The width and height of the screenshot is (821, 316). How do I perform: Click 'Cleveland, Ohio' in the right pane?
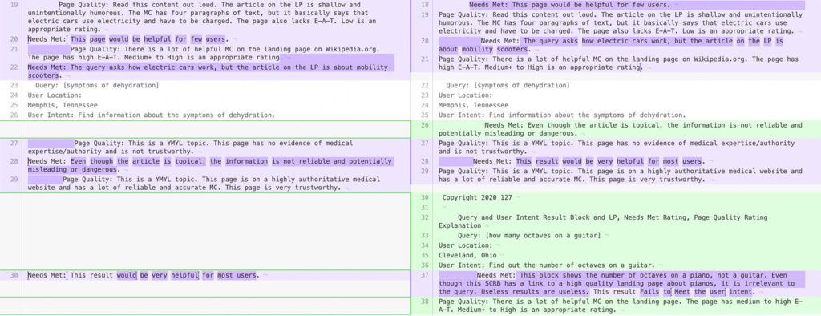coord(467,255)
